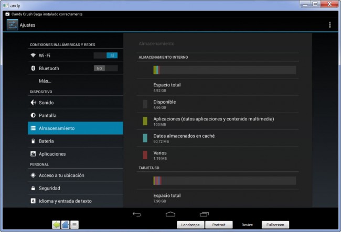Open Acceso a tu ubicación

(76, 175)
